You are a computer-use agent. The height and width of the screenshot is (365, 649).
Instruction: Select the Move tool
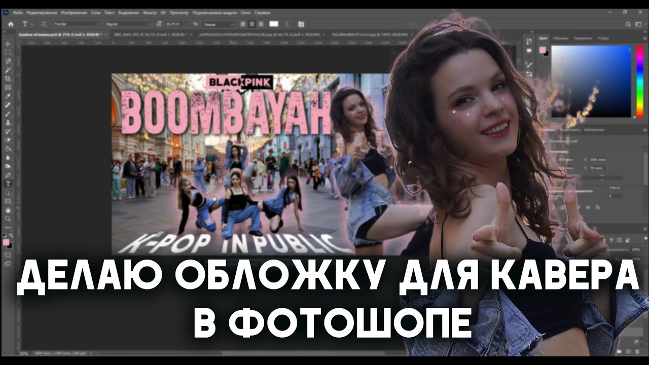[x=8, y=44]
